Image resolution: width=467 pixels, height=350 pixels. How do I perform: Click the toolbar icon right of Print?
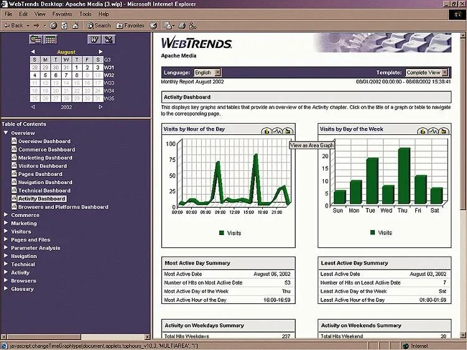[192, 26]
